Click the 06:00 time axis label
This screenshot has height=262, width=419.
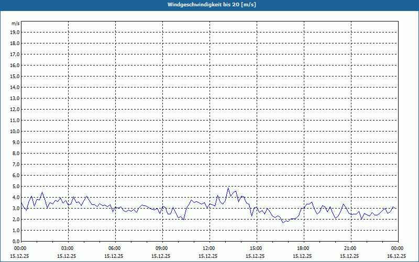[114, 248]
